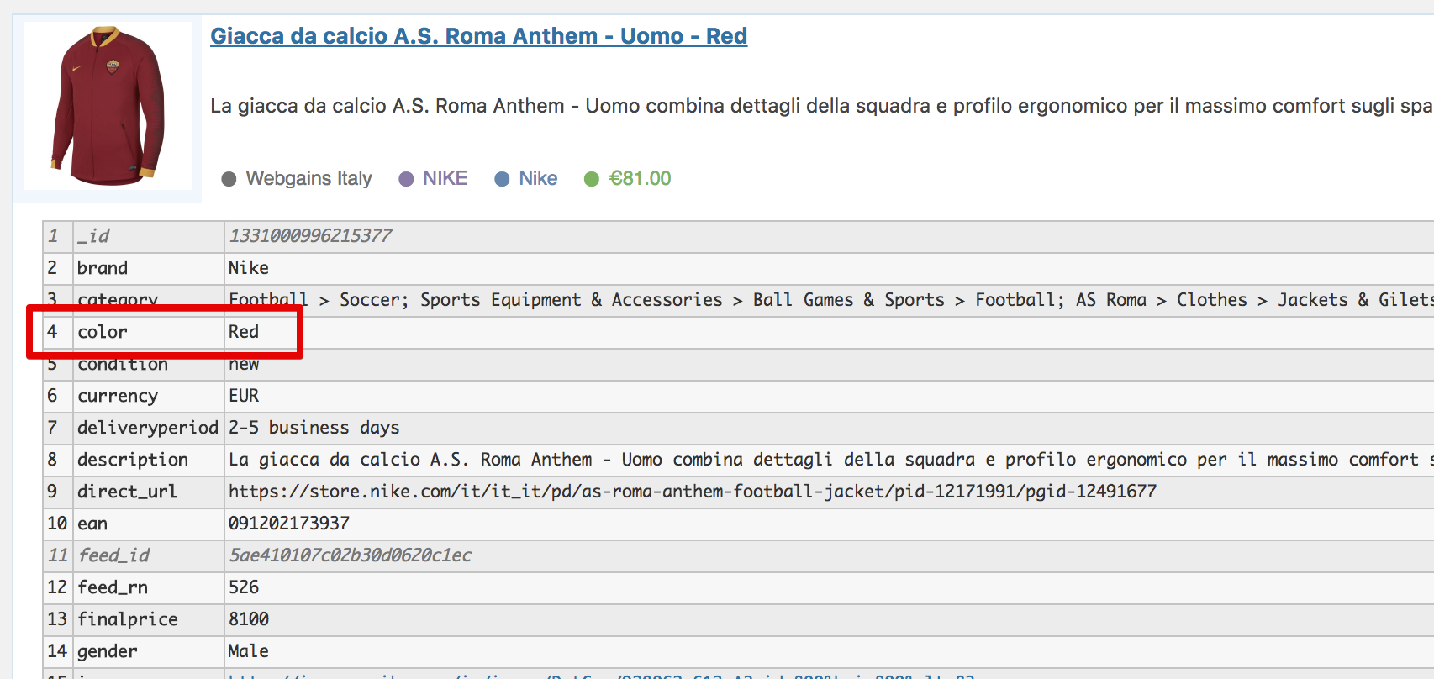This screenshot has width=1434, height=679.
Task: Click the gender field name cell
Action: (149, 651)
